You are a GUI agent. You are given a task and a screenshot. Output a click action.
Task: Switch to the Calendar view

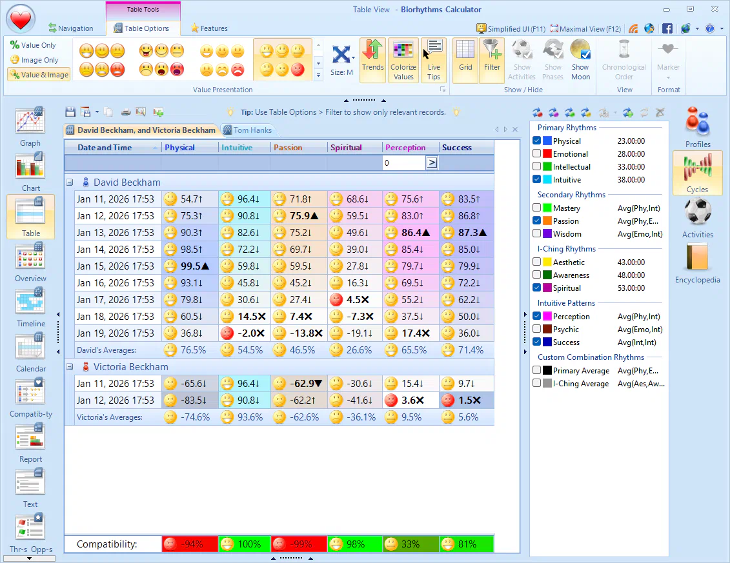pos(30,353)
